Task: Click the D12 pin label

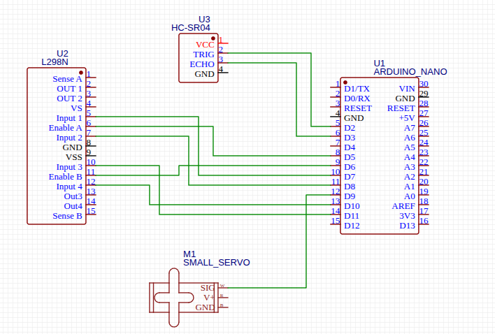Action: [352, 226]
